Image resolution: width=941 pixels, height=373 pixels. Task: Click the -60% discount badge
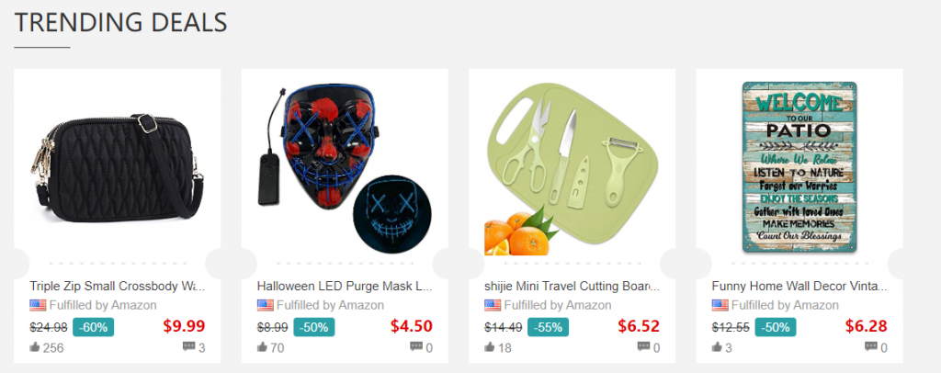click(93, 327)
